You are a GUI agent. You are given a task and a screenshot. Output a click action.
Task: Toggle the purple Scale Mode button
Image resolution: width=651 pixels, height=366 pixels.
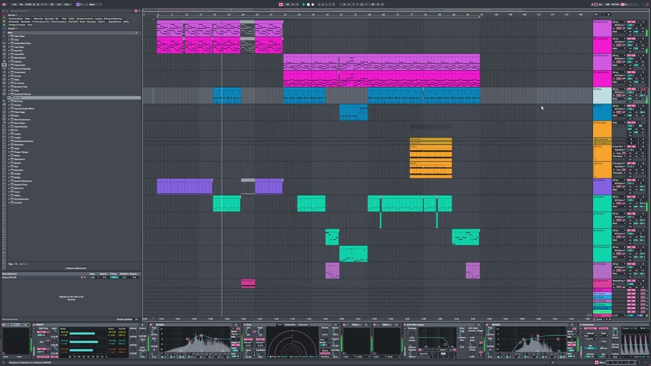click(78, 4)
